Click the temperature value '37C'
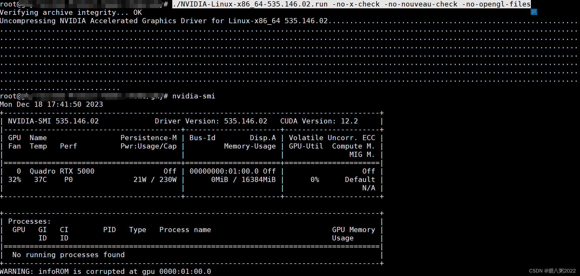Viewport: 580px width, 276px height. [40, 180]
